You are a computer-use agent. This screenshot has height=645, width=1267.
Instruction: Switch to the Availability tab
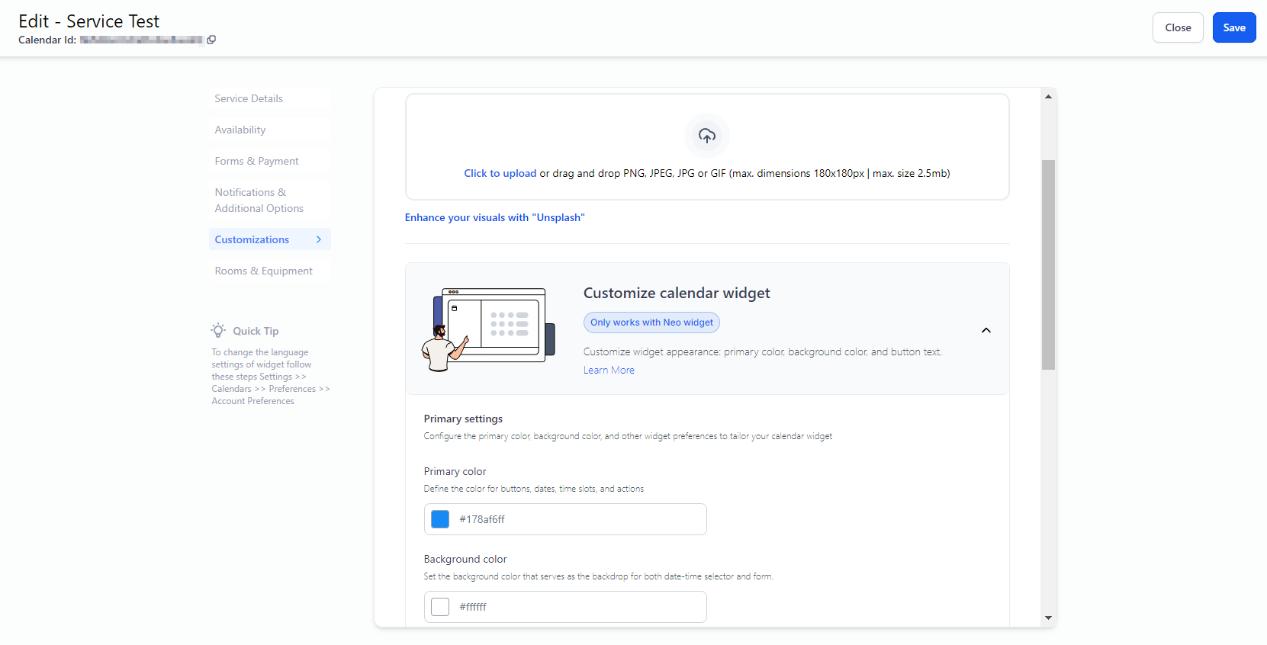coord(240,130)
